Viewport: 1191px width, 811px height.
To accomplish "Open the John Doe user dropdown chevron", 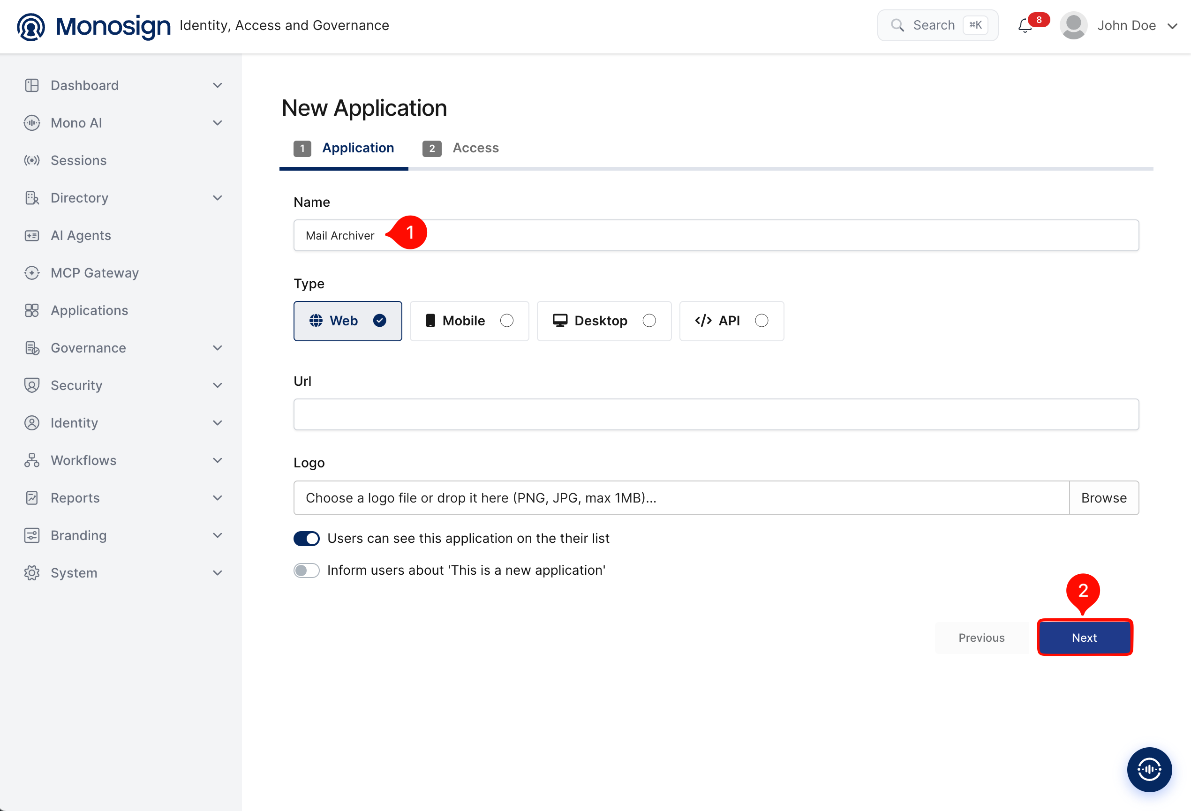I will click(1172, 26).
